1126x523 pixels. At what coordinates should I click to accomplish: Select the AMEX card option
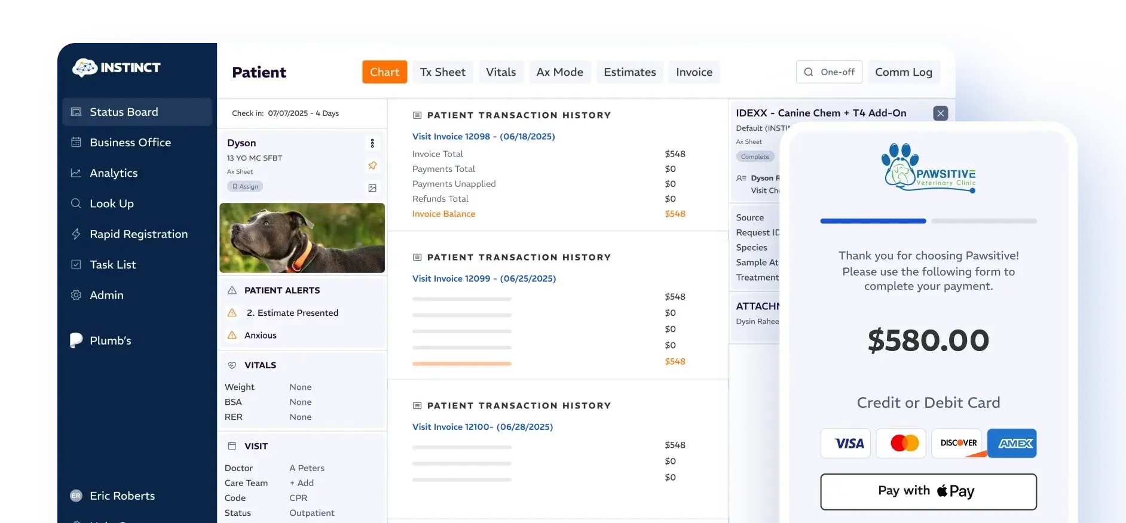point(1012,444)
